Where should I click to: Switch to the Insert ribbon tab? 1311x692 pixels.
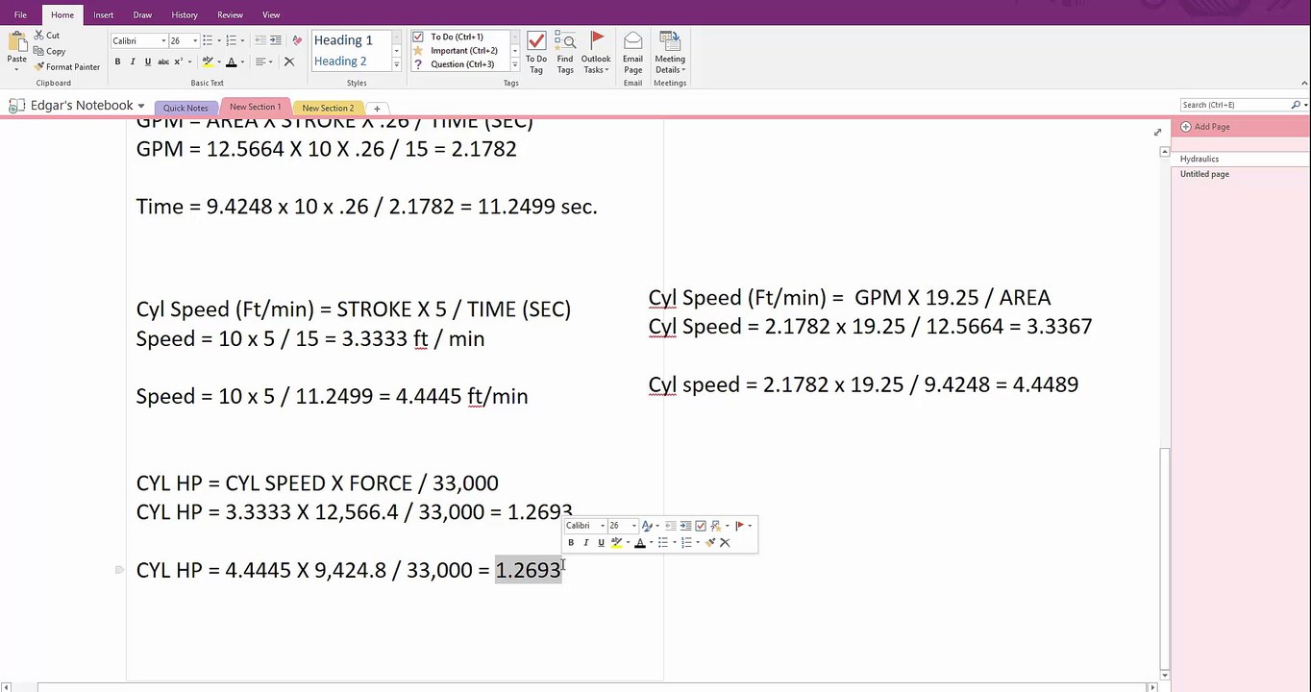pyautogui.click(x=104, y=14)
